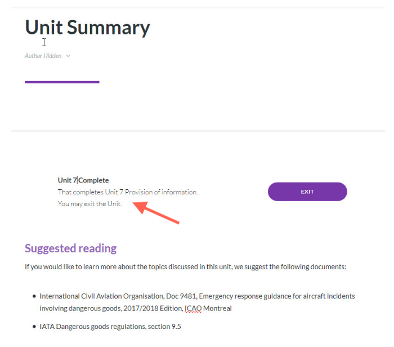Expand the Author Hidden chevron
The width and height of the screenshot is (394, 347).
[x=68, y=56]
